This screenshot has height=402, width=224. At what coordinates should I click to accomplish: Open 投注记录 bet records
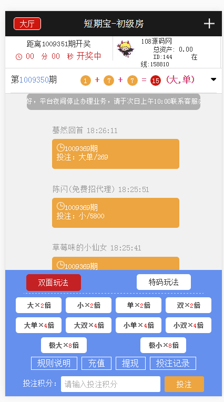tap(173, 363)
